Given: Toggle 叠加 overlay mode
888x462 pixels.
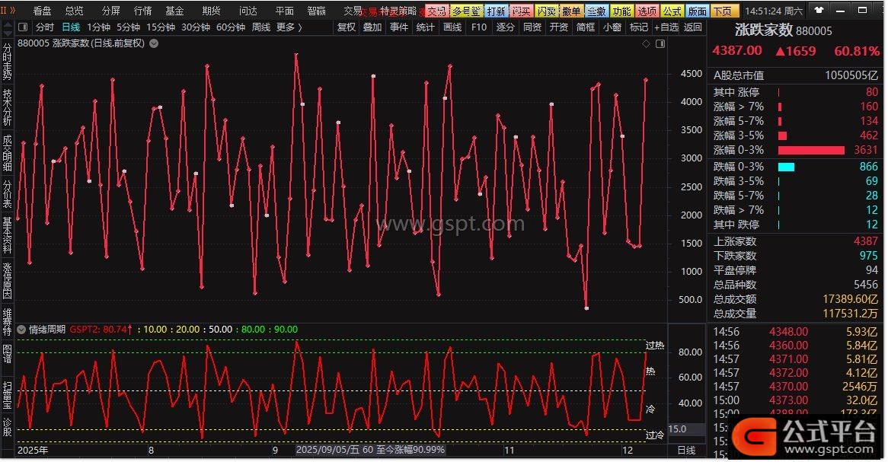Looking at the screenshot, I should click(372, 27).
